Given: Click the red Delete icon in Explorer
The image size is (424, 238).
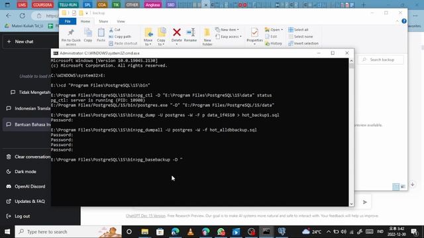Looking at the screenshot, I should (x=177, y=32).
